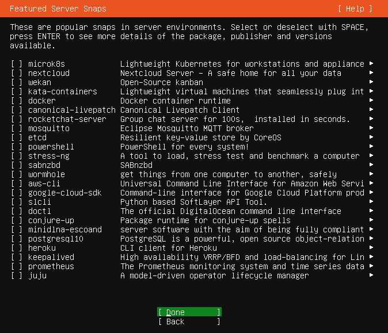Click the doctl snap name
Screen dimensions: 388x333
[40, 211]
